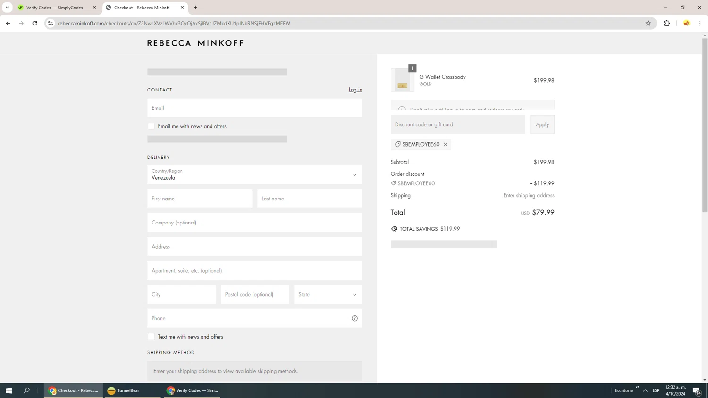Click Enter shipping address text
The width and height of the screenshot is (708, 398).
point(529,195)
